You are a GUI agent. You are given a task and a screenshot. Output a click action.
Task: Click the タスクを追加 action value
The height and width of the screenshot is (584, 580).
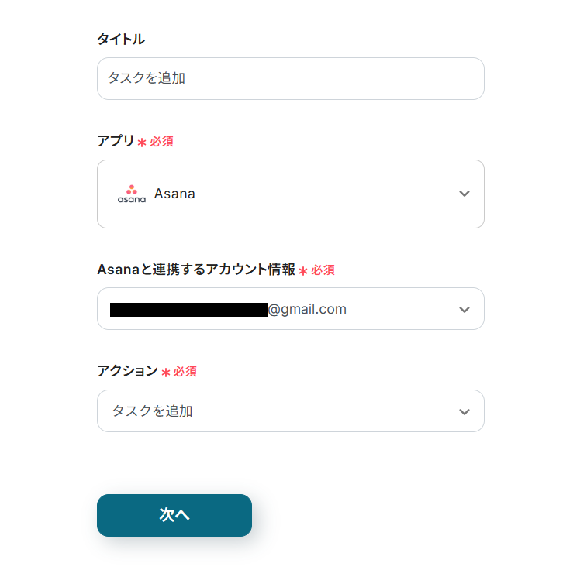pyautogui.click(x=152, y=411)
